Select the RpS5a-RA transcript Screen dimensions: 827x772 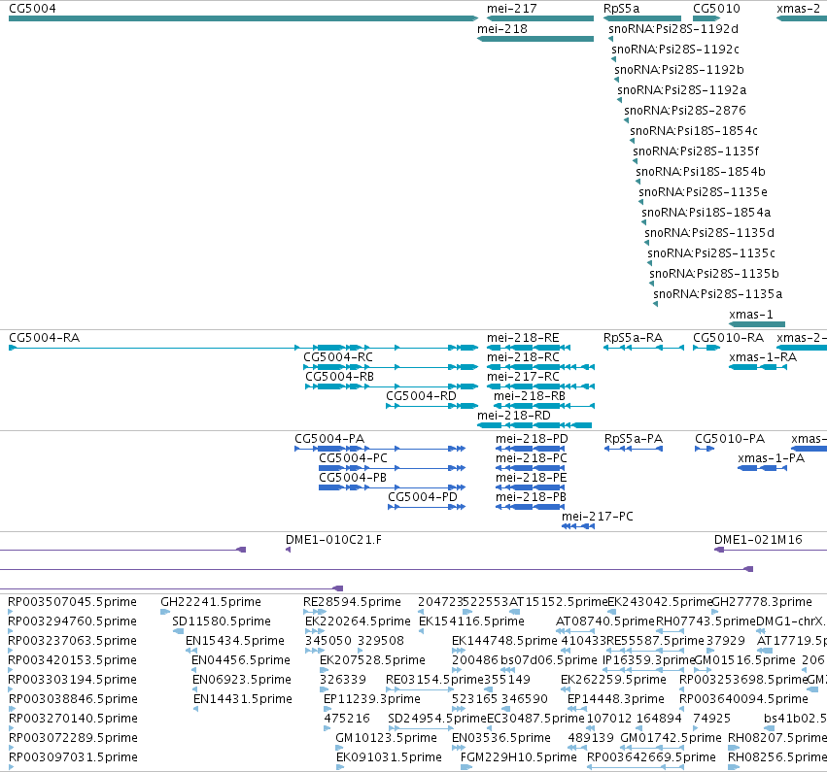643,348
